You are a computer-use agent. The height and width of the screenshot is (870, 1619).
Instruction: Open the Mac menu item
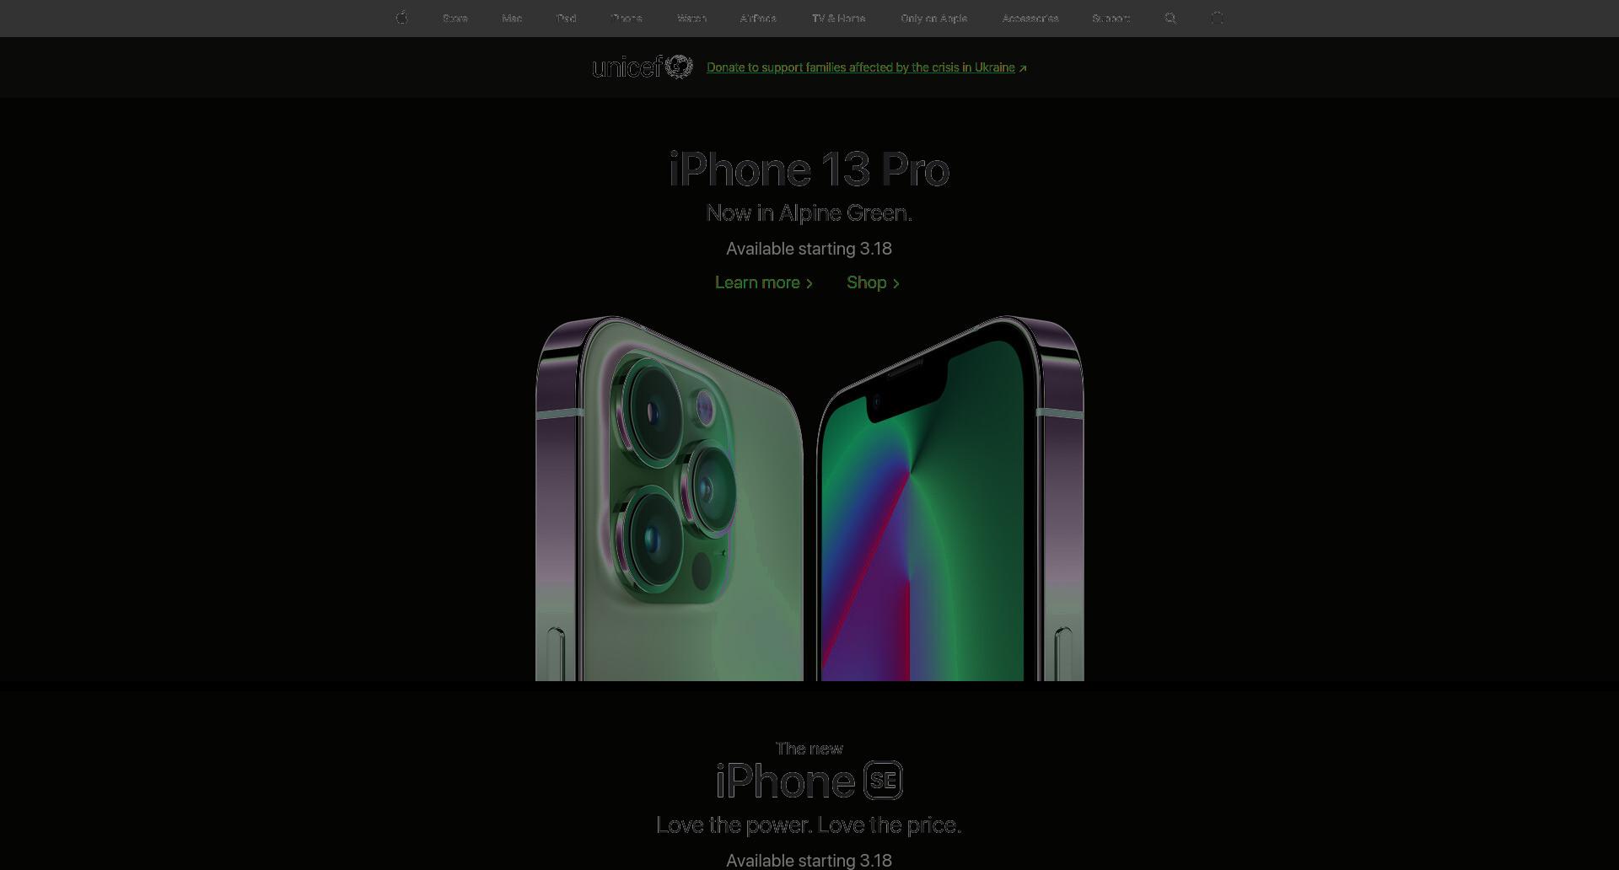tap(512, 19)
